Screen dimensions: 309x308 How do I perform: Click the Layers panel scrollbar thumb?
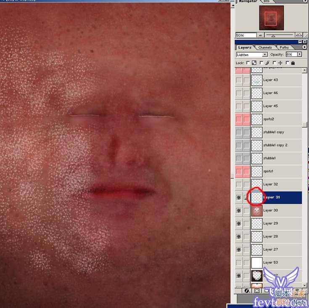305,125
